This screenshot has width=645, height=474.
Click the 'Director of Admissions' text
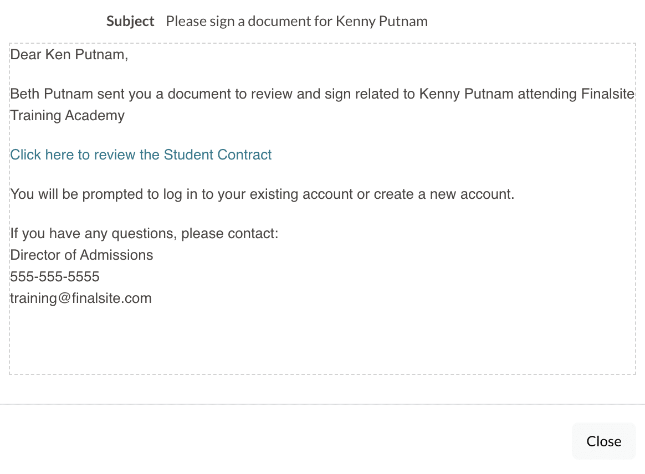(81, 255)
